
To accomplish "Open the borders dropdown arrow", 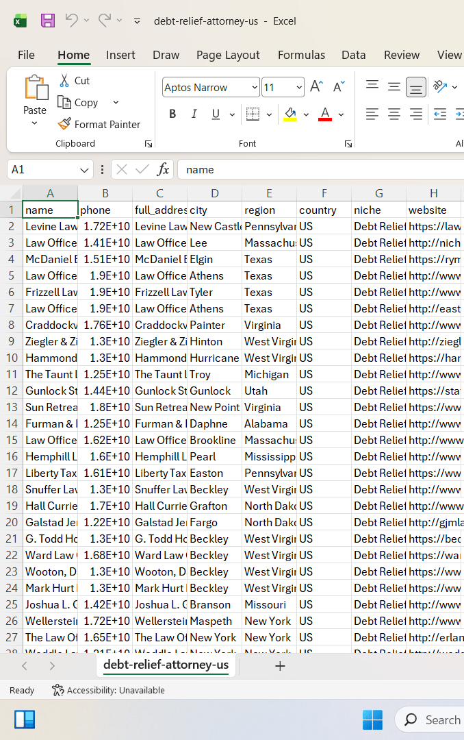I will click(269, 114).
